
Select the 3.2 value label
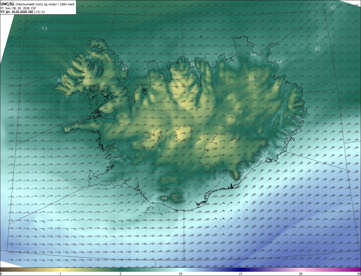67,130
